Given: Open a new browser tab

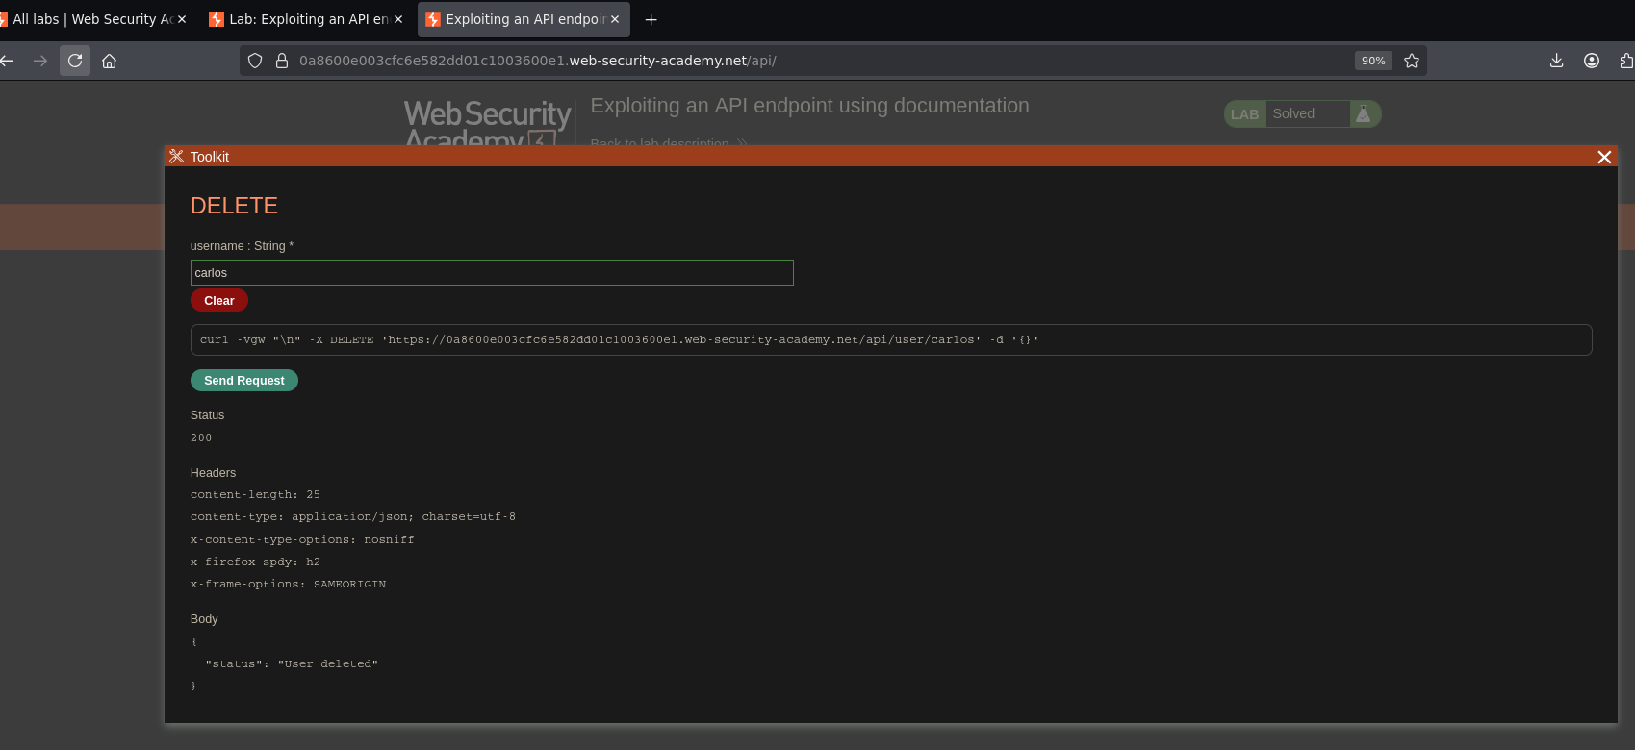Looking at the screenshot, I should point(651,19).
